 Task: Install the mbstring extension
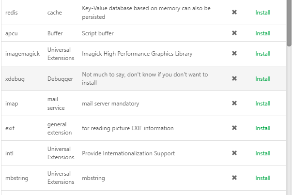click(x=262, y=178)
